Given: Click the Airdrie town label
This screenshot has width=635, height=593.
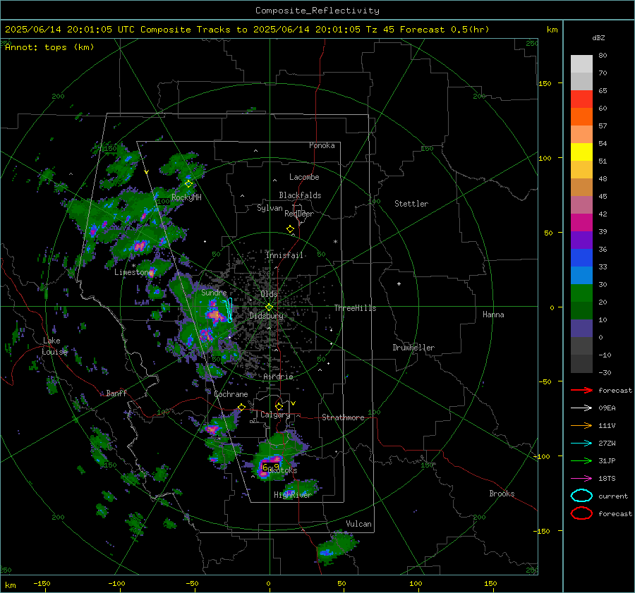Looking at the screenshot, I should click(278, 377).
